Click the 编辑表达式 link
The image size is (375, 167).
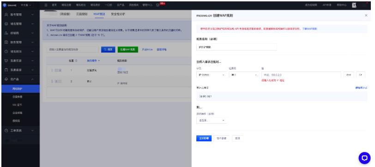pos(361,88)
